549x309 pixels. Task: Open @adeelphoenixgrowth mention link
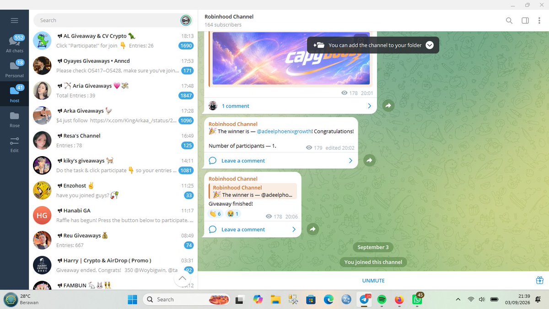click(284, 131)
